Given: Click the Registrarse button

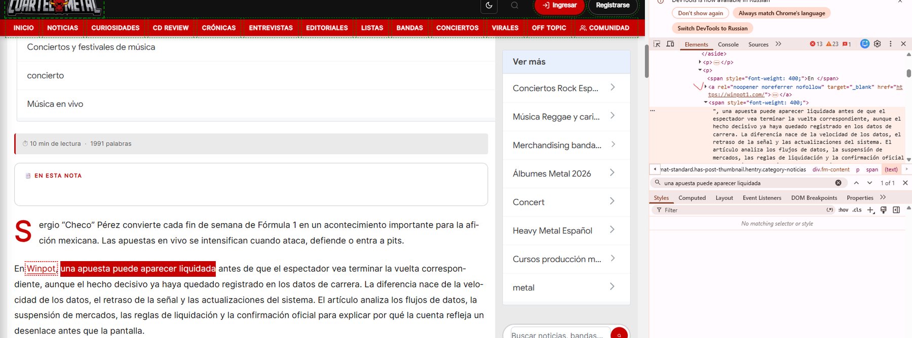Looking at the screenshot, I should coord(613,6).
